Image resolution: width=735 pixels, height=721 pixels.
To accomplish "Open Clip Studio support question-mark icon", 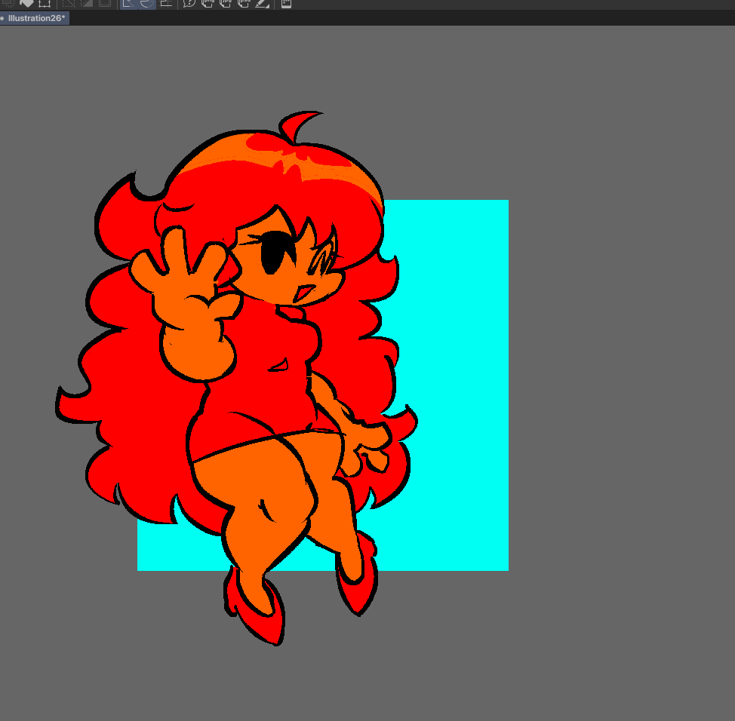I will pyautogui.click(x=189, y=3).
